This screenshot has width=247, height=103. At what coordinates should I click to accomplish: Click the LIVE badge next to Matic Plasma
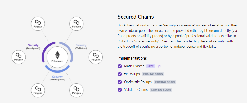pos(151,66)
